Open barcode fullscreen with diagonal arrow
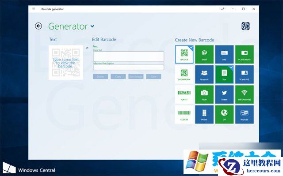 tap(87, 48)
